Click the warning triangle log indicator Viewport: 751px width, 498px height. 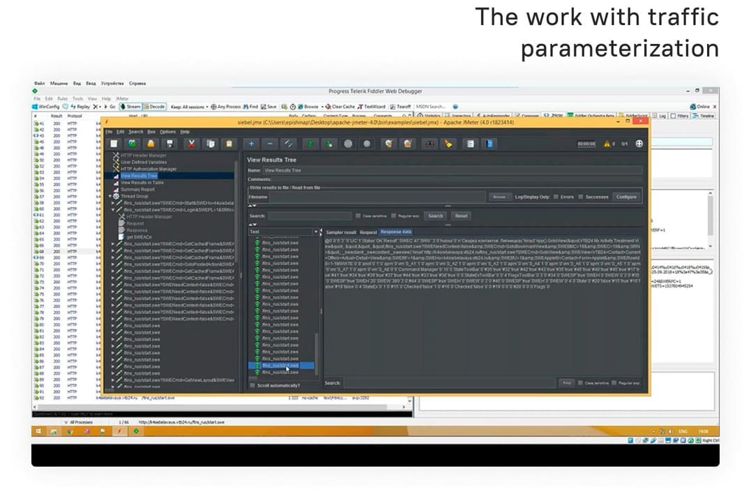[607, 144]
